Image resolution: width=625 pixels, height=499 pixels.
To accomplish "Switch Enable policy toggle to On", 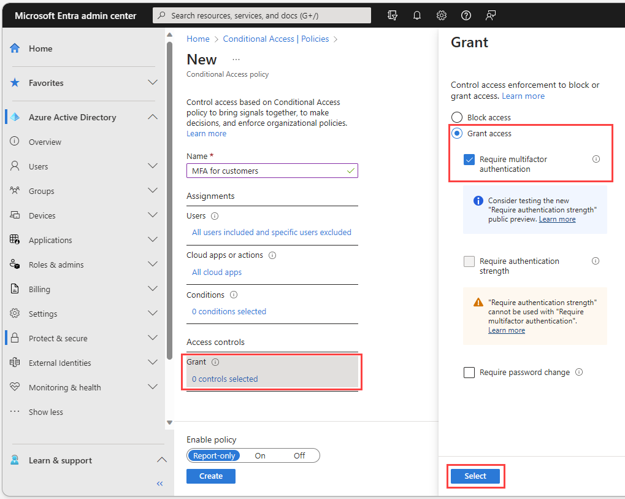I will click(x=260, y=455).
